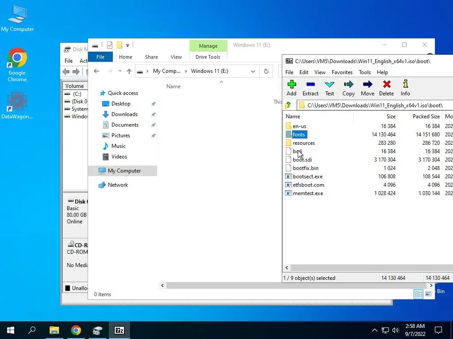Click the network tray icon
Viewport: 453px width, 339px height.
[x=385, y=330]
